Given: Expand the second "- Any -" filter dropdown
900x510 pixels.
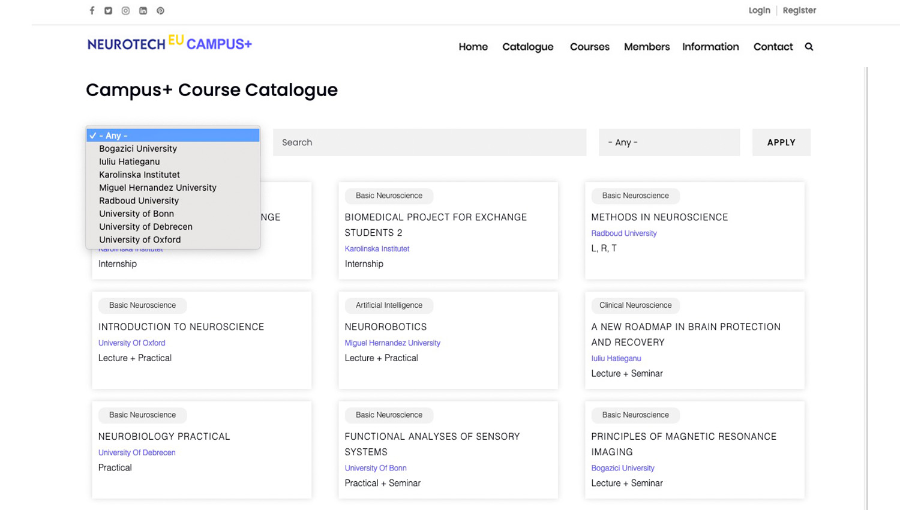Looking at the screenshot, I should pyautogui.click(x=668, y=142).
